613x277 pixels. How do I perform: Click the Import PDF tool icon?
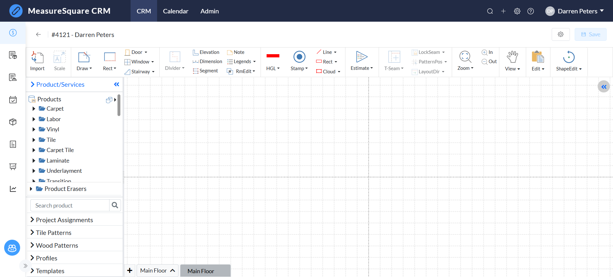click(37, 57)
